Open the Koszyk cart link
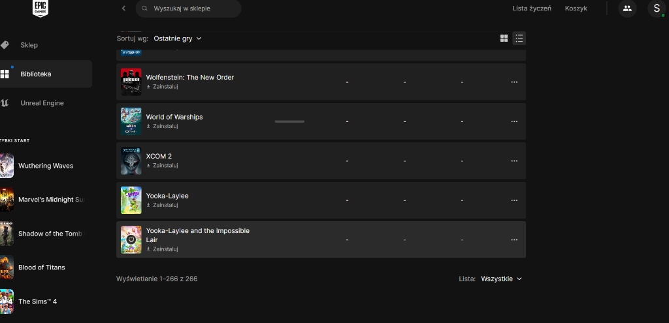Image resolution: width=669 pixels, height=323 pixels. click(576, 8)
